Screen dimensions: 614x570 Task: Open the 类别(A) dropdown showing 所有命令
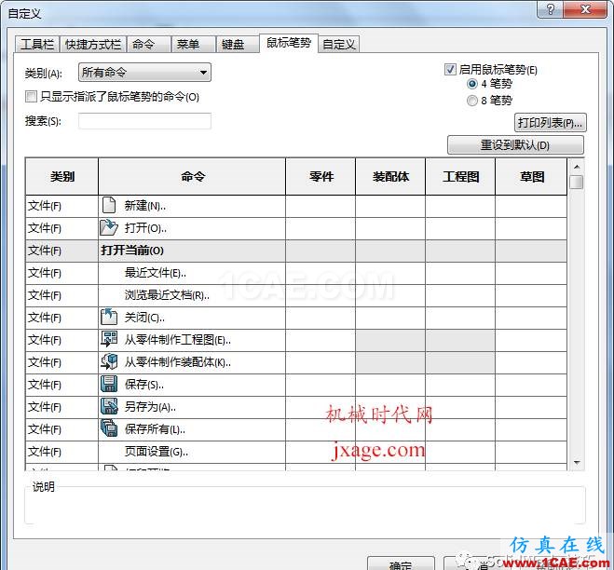click(144, 73)
